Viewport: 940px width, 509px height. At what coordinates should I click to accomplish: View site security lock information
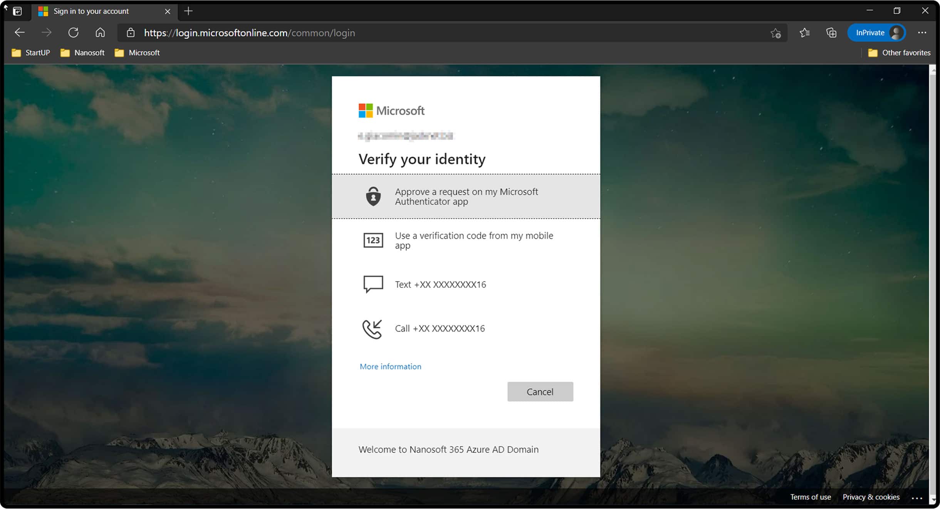(x=131, y=33)
